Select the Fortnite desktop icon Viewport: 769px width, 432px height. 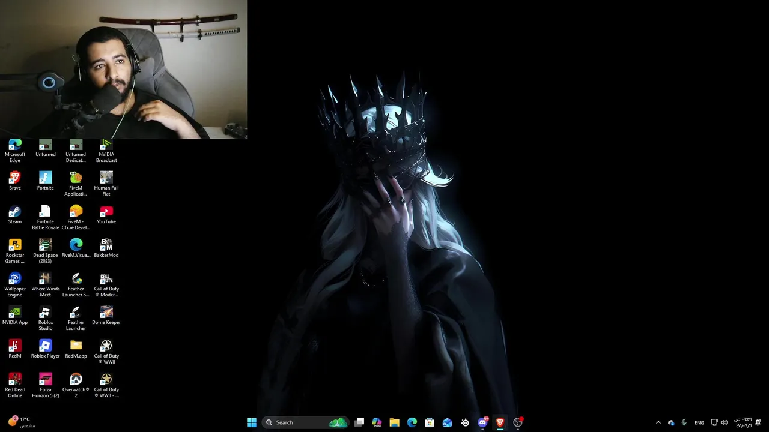pos(46,181)
